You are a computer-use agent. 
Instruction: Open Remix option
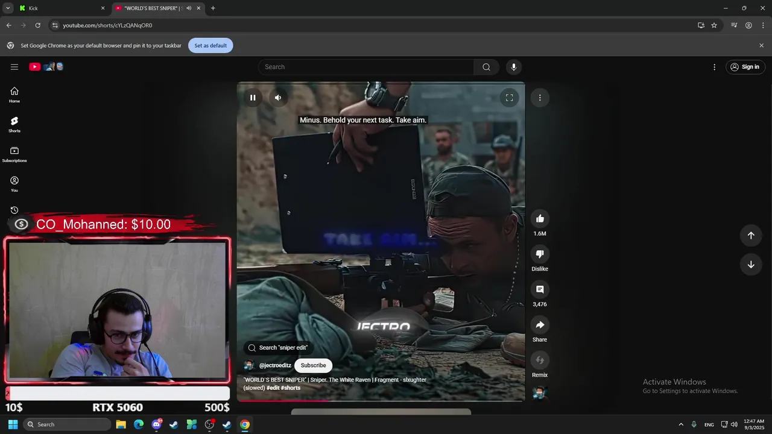coord(540,360)
